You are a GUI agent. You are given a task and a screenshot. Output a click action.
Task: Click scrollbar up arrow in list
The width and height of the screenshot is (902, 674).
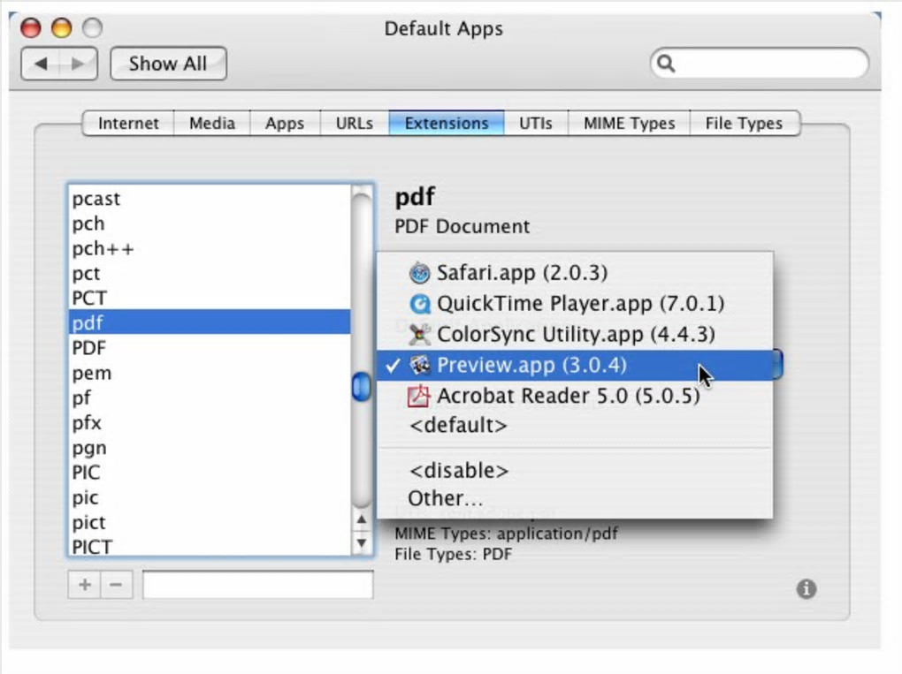click(x=362, y=520)
